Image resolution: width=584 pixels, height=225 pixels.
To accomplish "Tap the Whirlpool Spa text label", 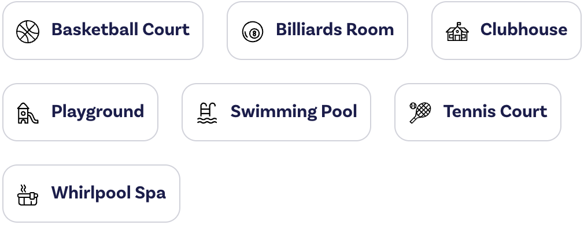I will [108, 193].
